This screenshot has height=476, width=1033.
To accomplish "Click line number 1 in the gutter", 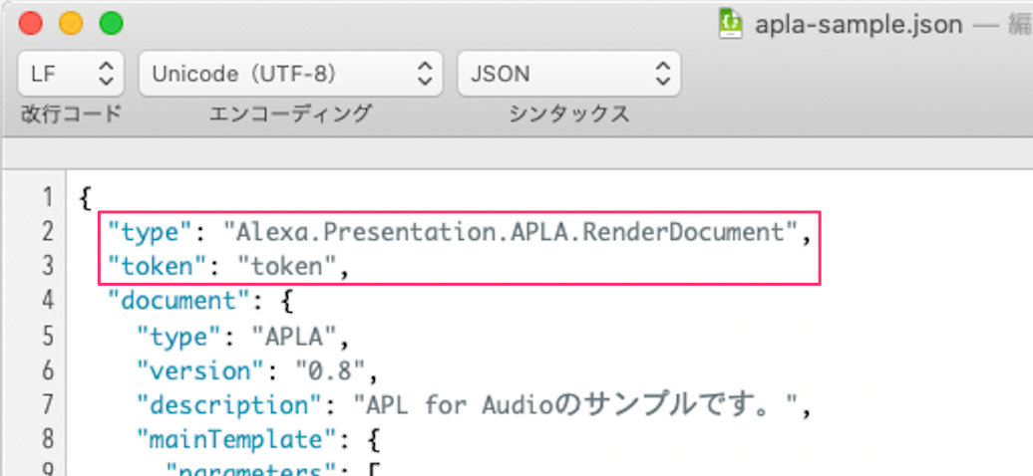I will 47,197.
